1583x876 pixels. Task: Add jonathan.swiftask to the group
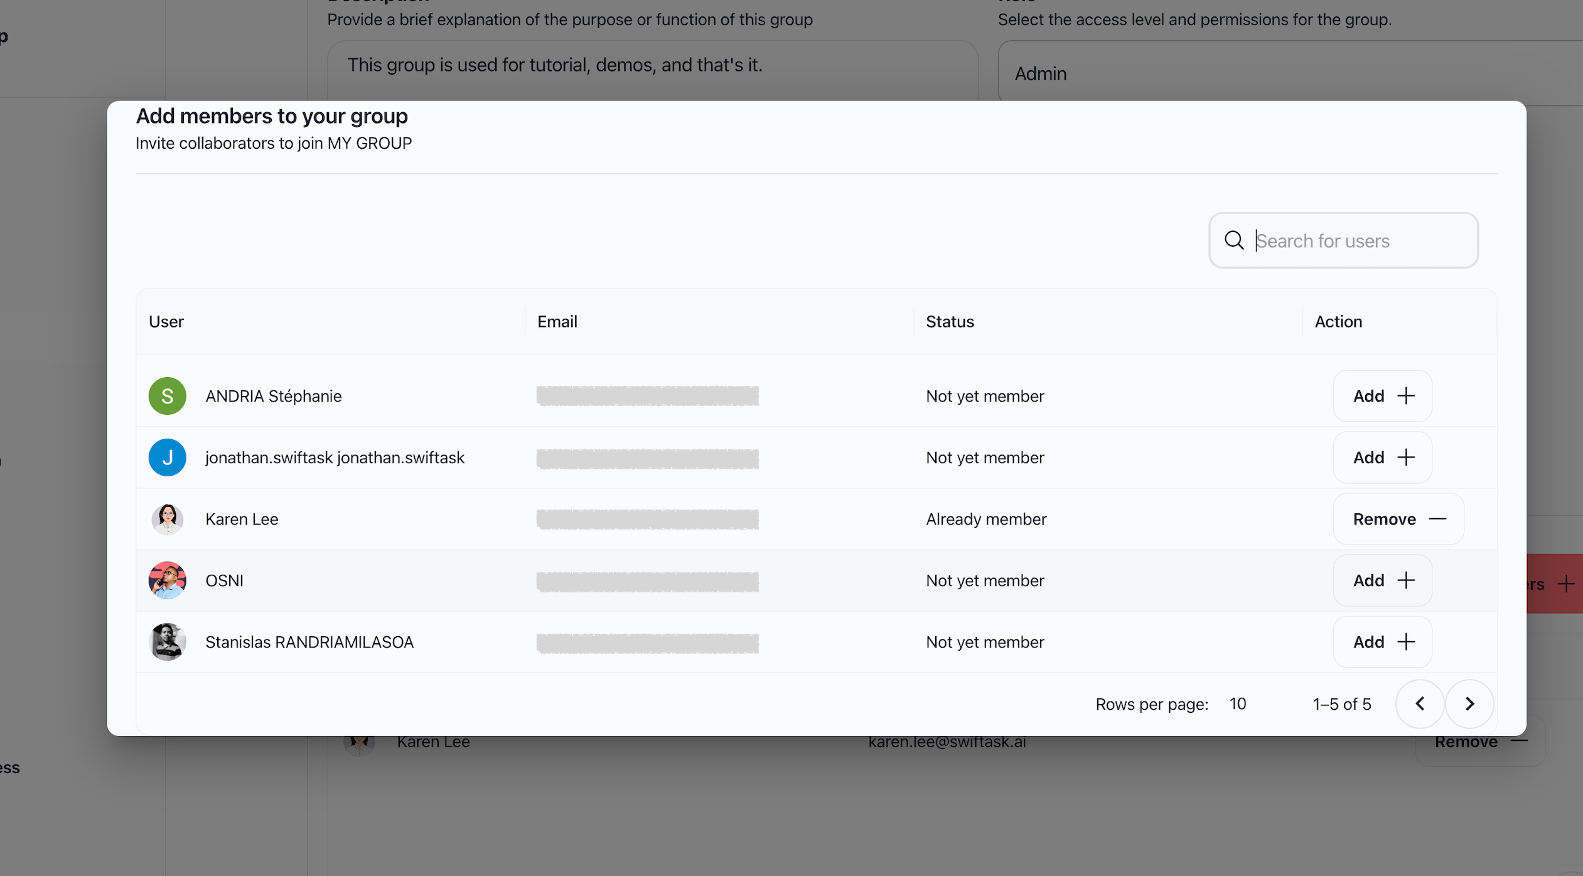[1383, 457]
